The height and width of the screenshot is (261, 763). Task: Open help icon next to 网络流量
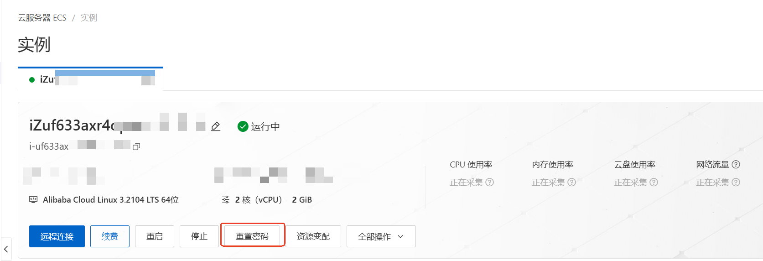(736, 165)
